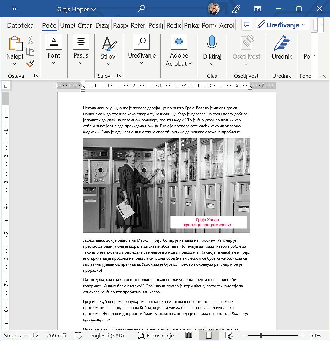The height and width of the screenshot is (341, 330).
Task: Click the Nalepi clipboard paste icon
Action: click(x=15, y=43)
